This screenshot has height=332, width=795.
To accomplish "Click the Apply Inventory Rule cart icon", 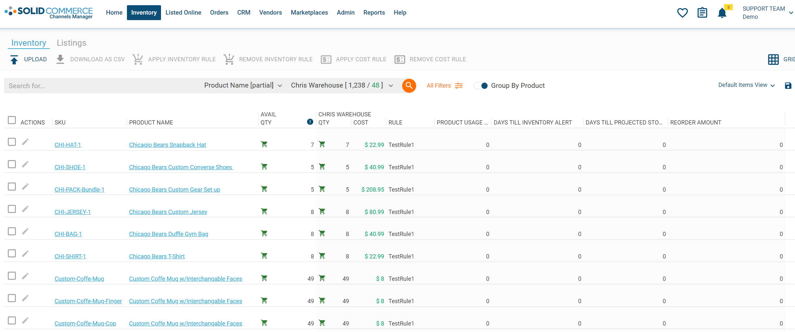I will coord(138,59).
